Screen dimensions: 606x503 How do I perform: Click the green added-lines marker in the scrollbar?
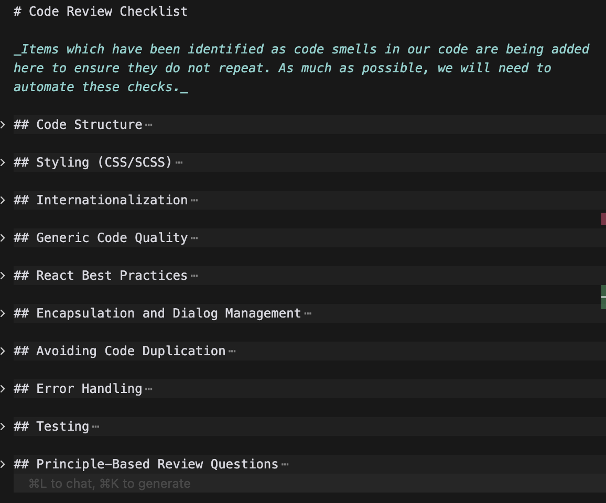(x=604, y=296)
